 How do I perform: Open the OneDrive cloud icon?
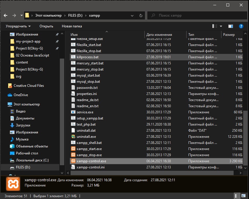tap(10, 95)
